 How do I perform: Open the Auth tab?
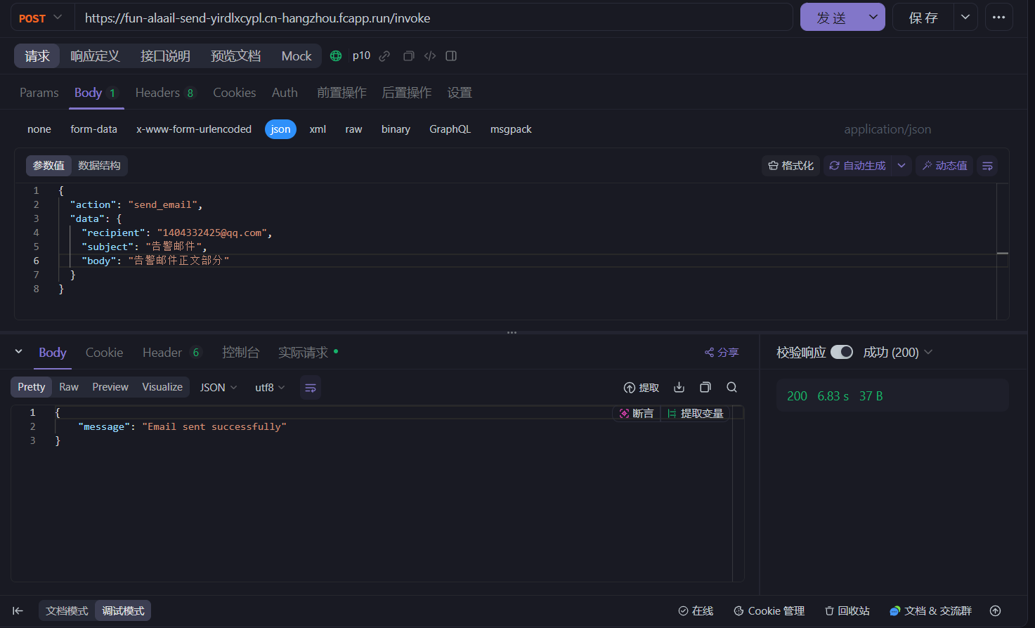285,93
